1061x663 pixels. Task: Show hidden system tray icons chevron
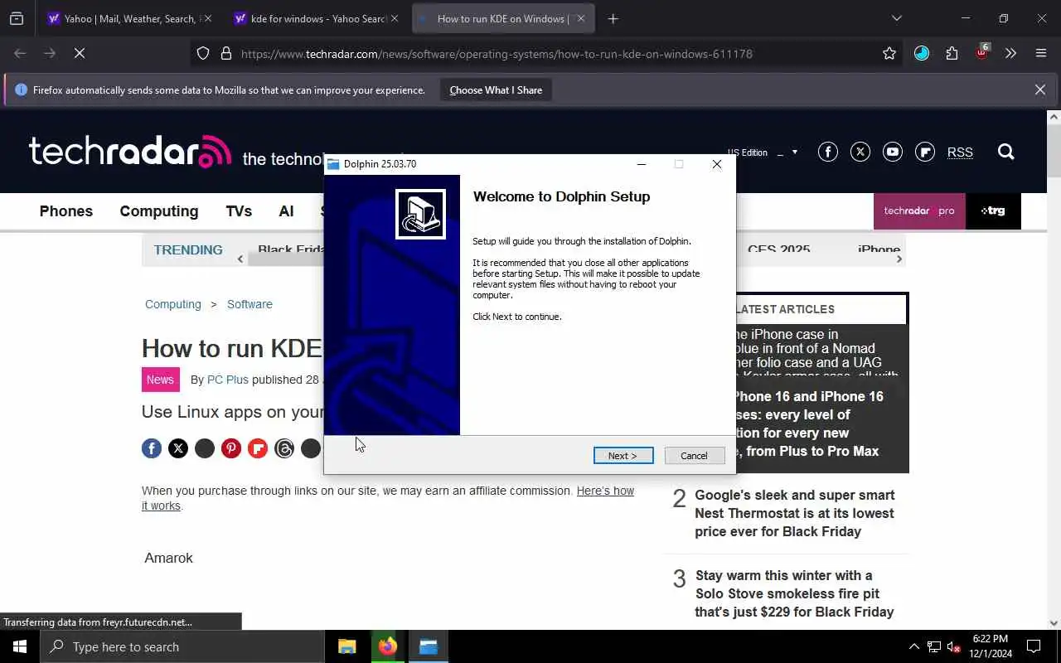tap(913, 646)
